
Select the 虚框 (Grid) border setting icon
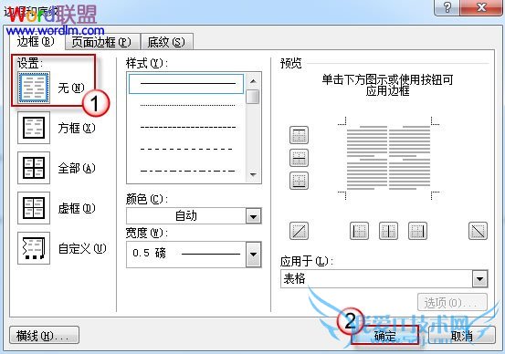coord(34,208)
